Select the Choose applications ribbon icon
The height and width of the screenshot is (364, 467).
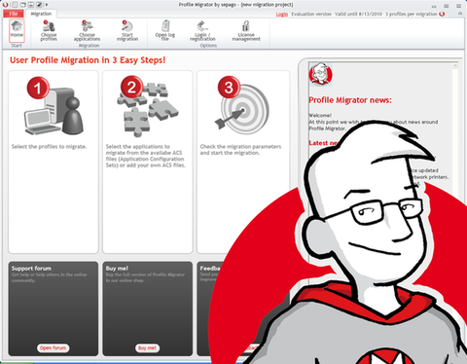pos(87,30)
